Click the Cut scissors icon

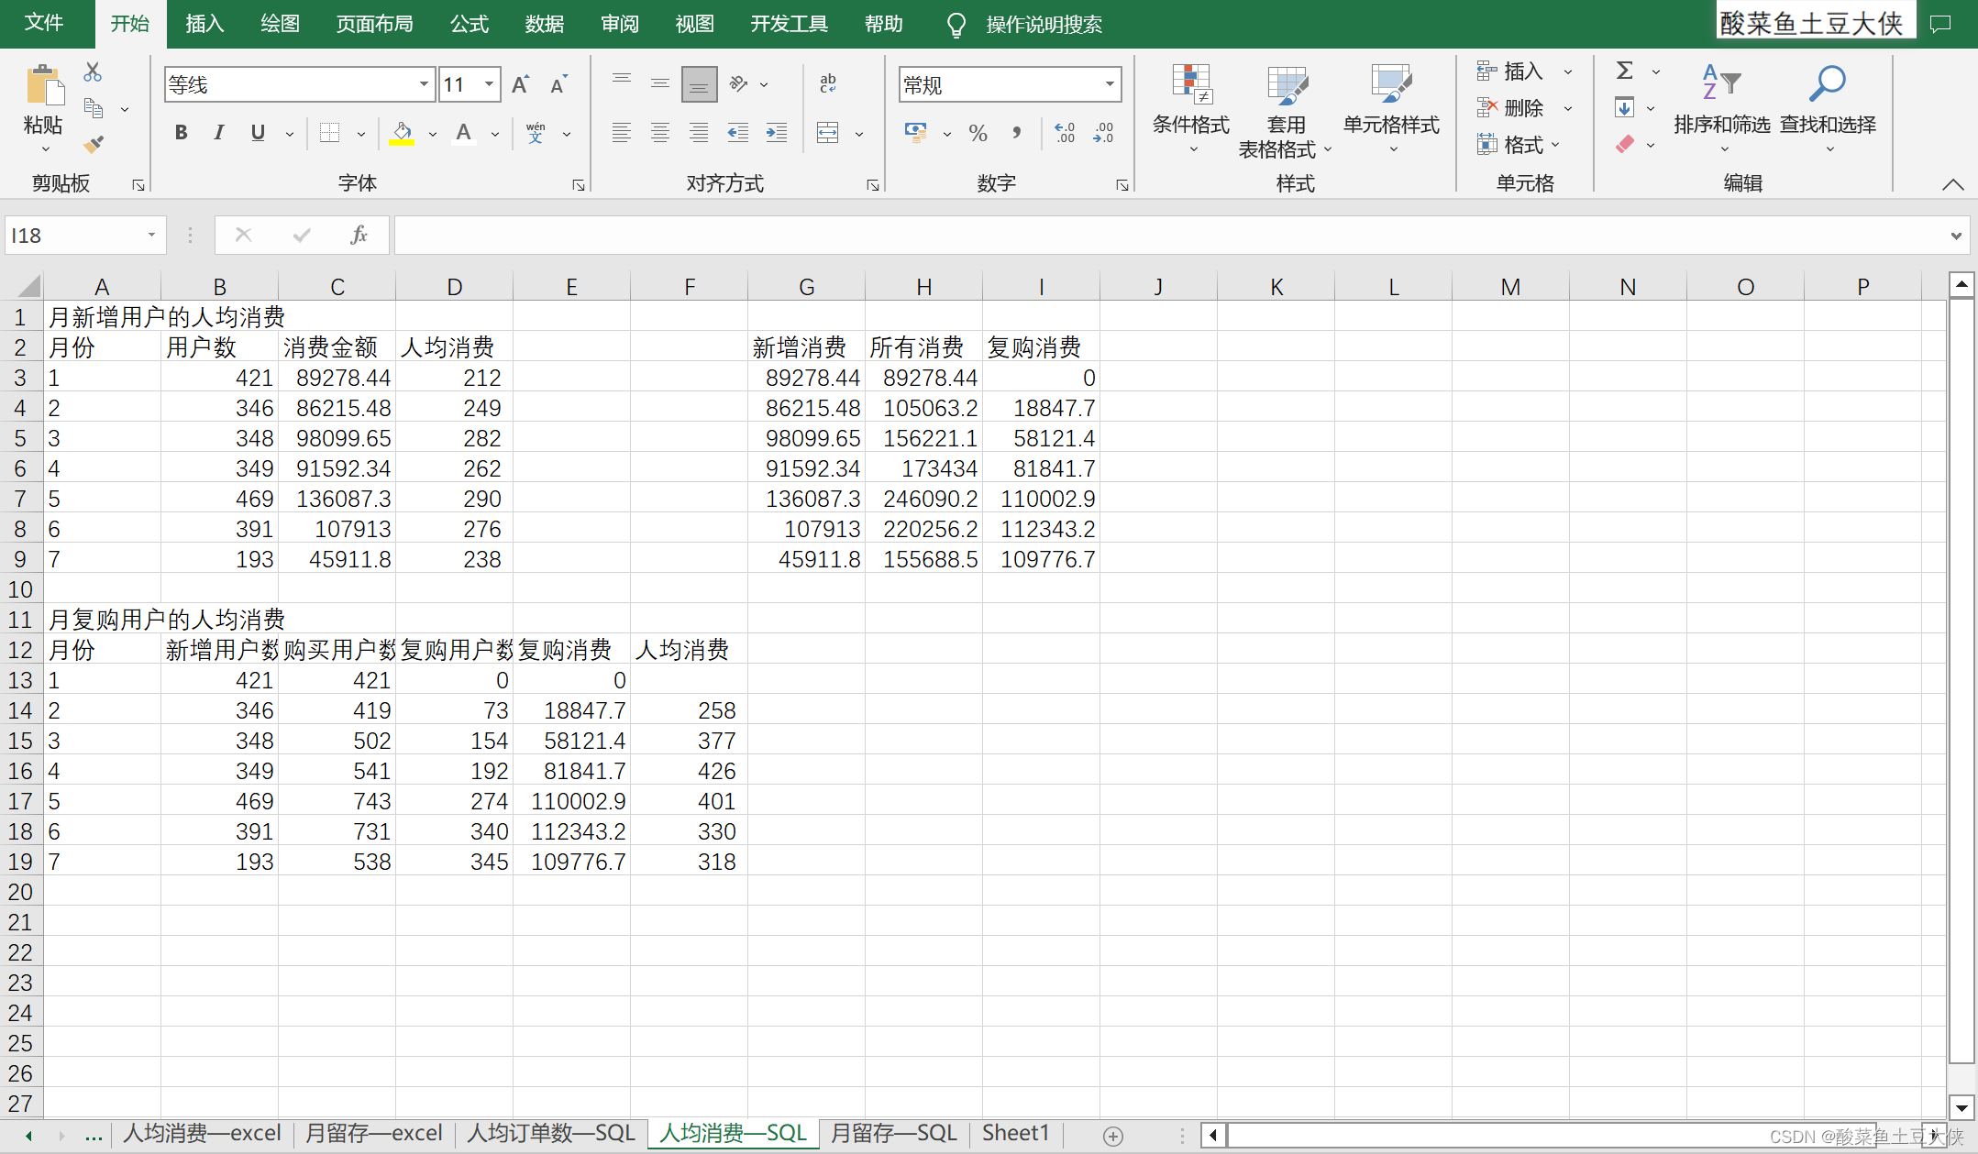tap(93, 71)
